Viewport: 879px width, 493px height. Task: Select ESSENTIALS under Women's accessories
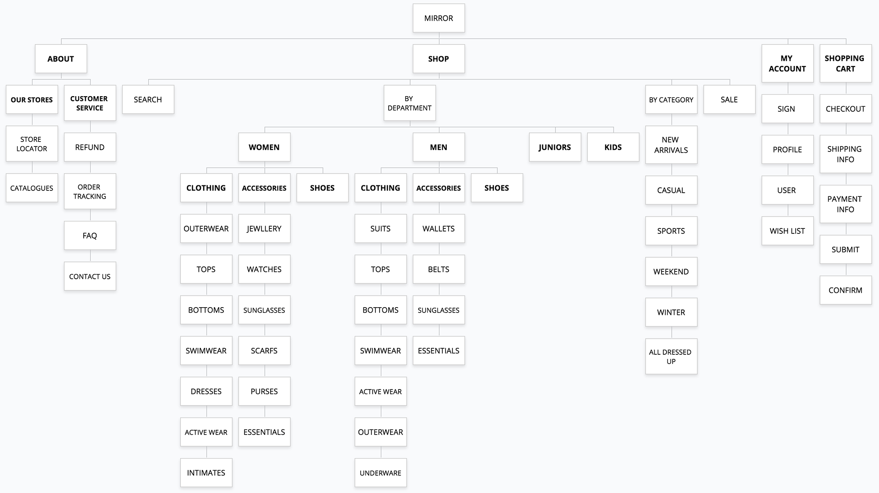coord(264,432)
